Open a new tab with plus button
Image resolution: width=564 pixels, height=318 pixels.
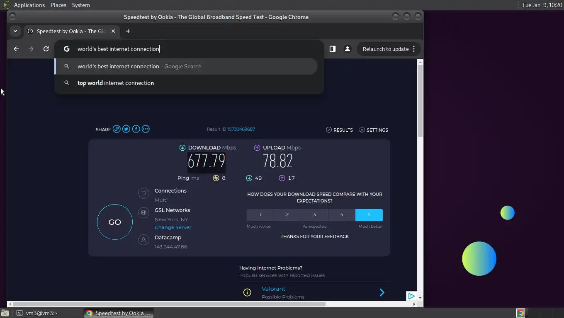tap(128, 31)
